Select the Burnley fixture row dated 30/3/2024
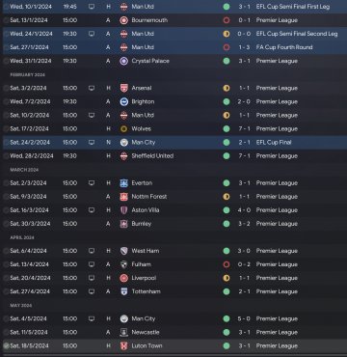Viewport: 347px width, 357px height. point(173,224)
